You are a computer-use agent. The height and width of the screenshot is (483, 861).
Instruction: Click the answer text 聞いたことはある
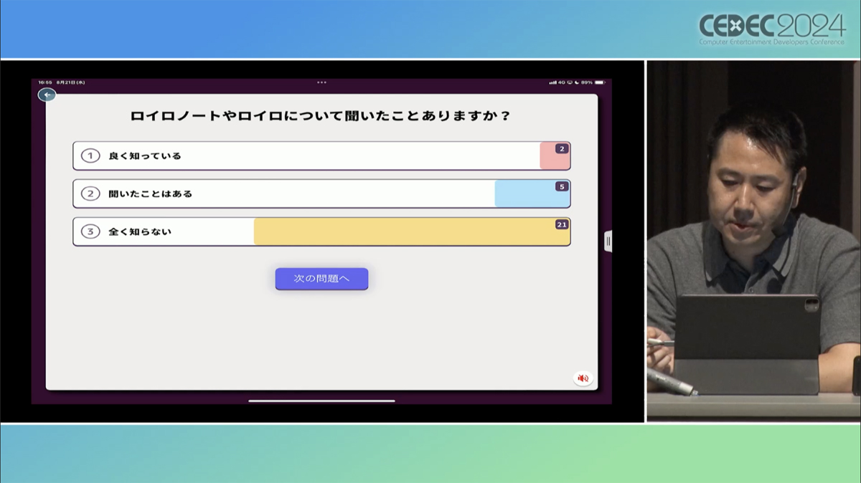click(x=151, y=193)
